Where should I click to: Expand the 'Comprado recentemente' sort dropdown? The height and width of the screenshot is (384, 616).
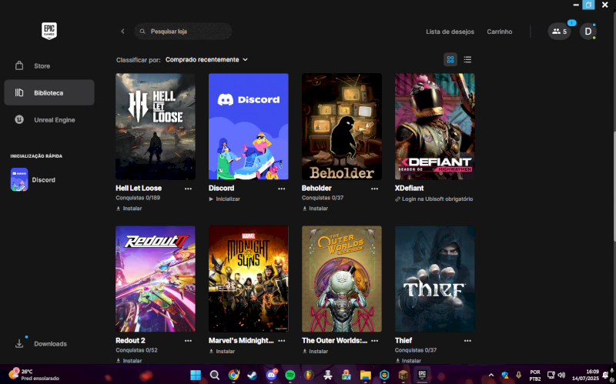(x=207, y=59)
